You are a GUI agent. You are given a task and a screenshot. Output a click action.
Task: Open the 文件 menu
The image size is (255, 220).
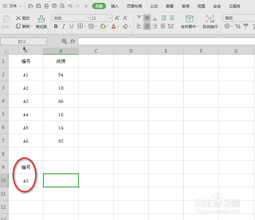click(13, 6)
